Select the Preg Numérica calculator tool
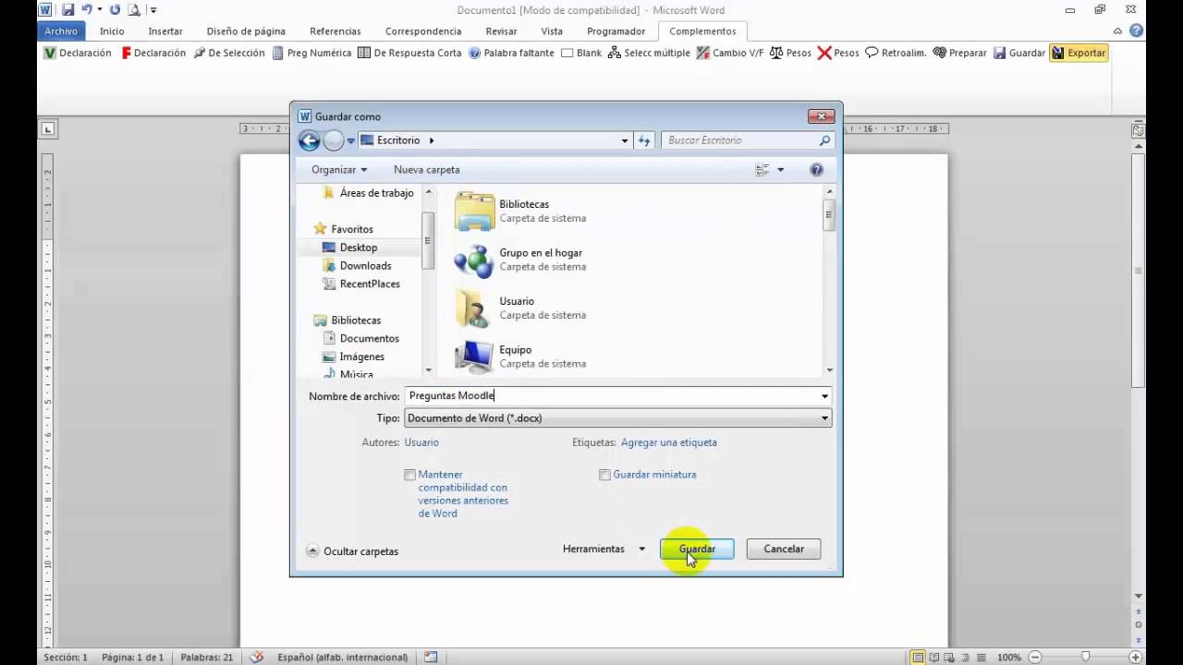The image size is (1183, 665). pos(311,53)
